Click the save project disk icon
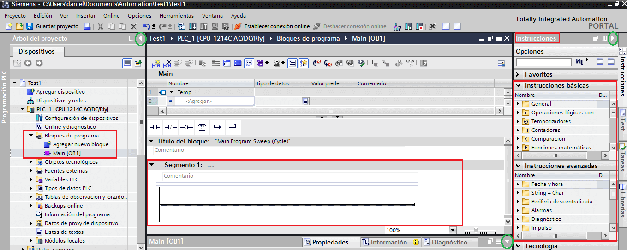 tap(30, 26)
